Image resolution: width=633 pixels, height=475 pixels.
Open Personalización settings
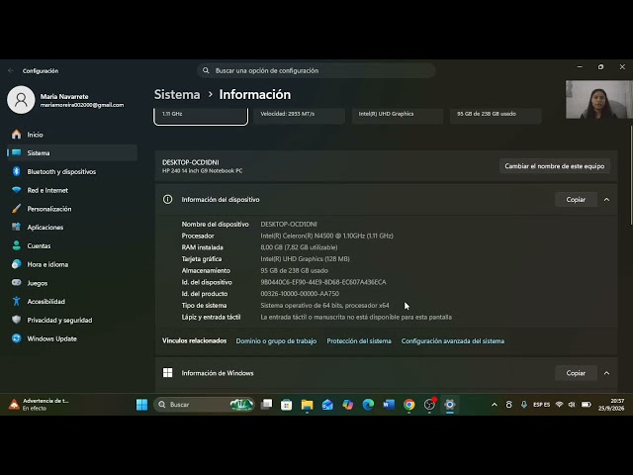click(x=72, y=209)
